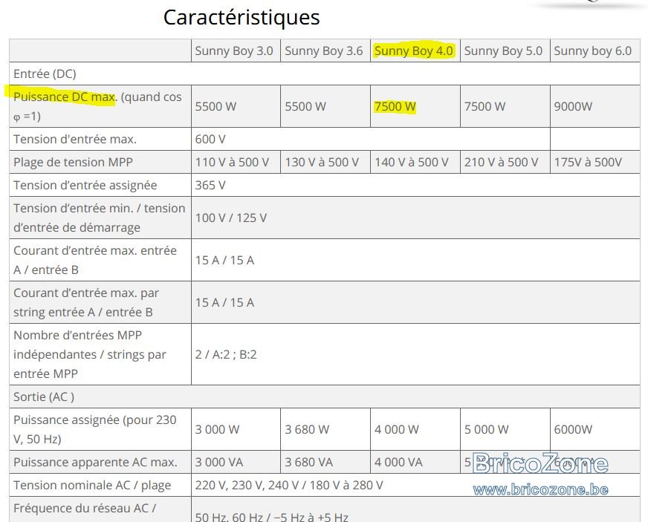Click the 140 V à 500 V cell

411,163
